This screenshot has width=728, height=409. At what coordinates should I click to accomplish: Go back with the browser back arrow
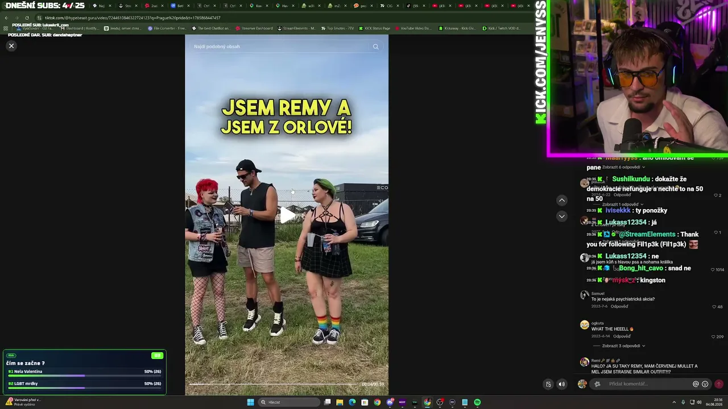6,18
